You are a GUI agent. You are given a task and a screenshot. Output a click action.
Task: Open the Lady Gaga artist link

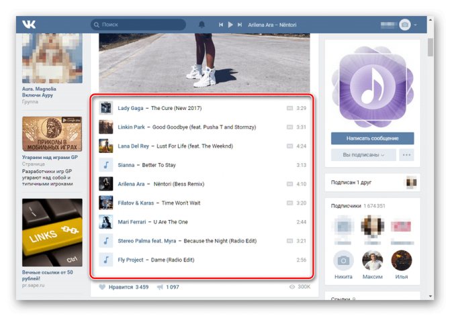[130, 108]
